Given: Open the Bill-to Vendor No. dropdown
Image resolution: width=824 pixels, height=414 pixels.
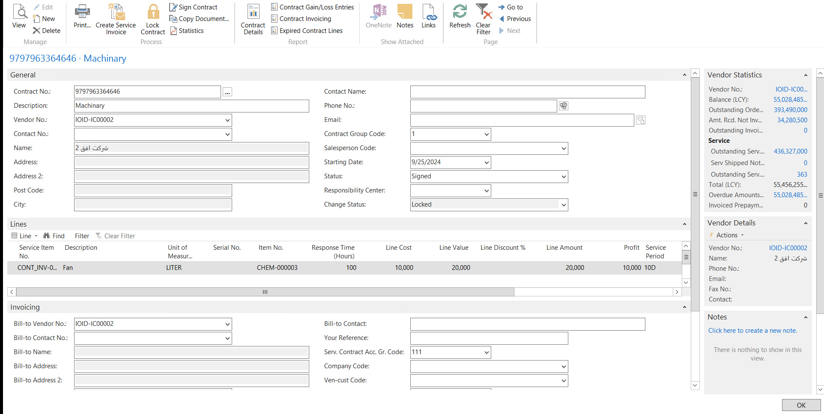Looking at the screenshot, I should click(227, 324).
